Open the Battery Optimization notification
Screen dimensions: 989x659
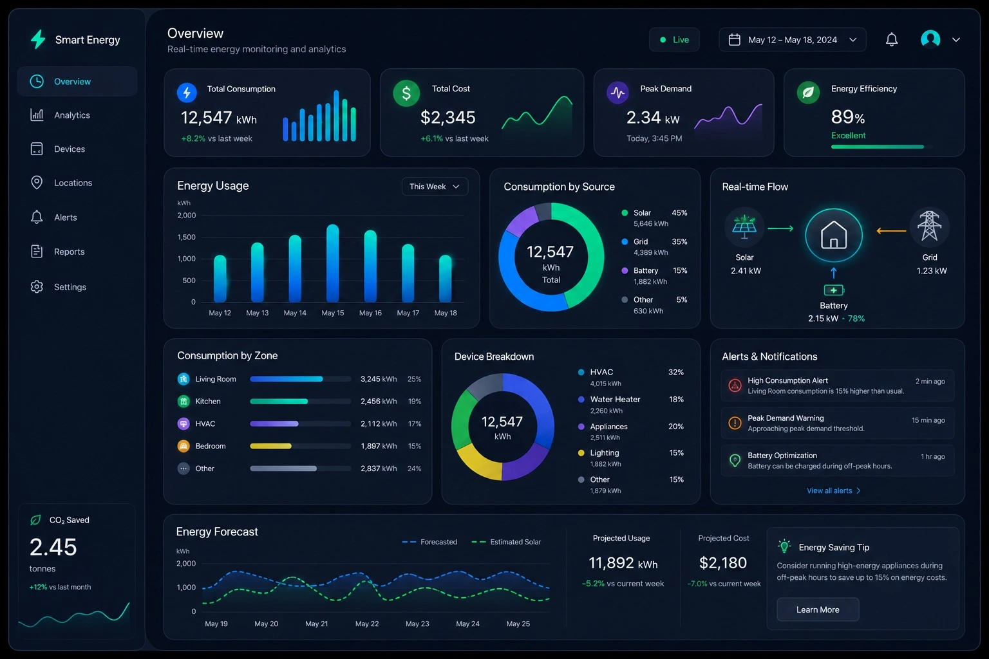click(x=838, y=460)
